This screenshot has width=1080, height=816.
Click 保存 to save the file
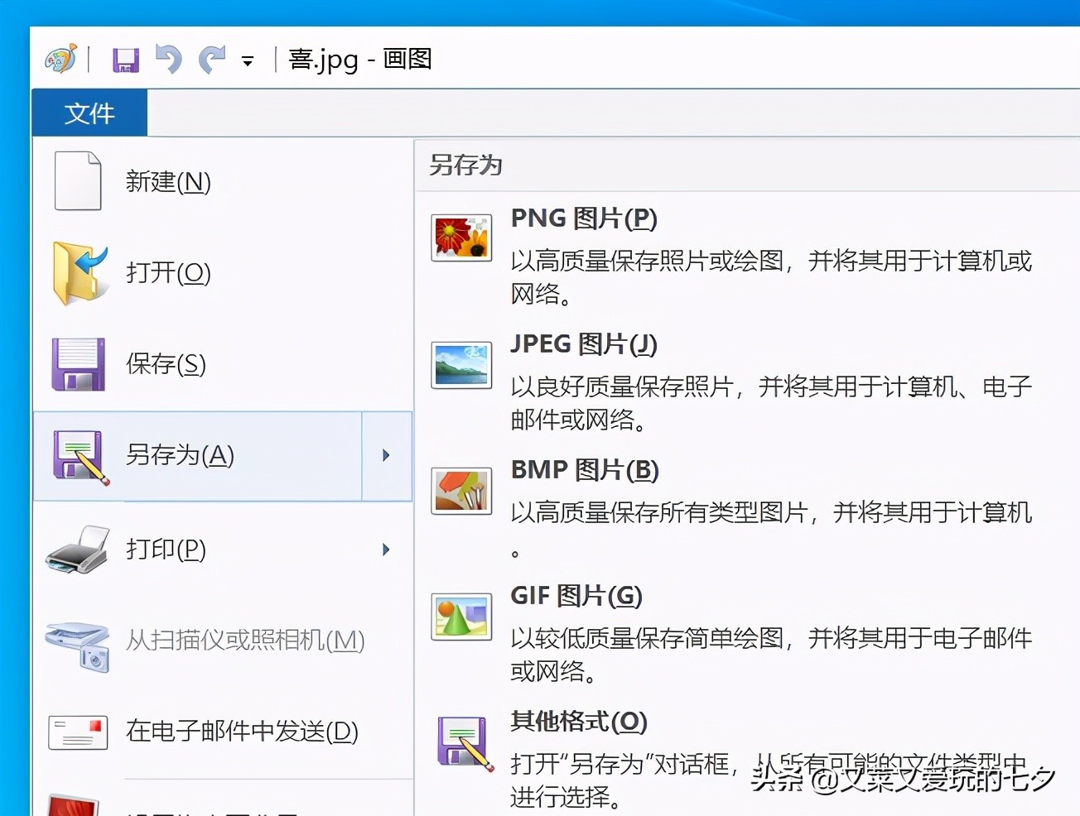click(x=165, y=363)
